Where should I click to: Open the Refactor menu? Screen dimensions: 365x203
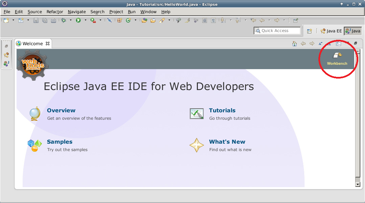(55, 11)
